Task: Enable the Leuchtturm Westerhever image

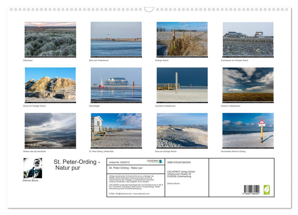Action: coord(182,84)
